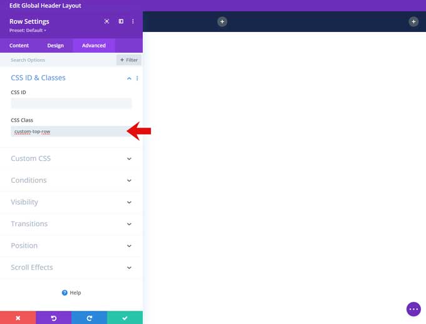Click the CSS ID input field

point(71,104)
